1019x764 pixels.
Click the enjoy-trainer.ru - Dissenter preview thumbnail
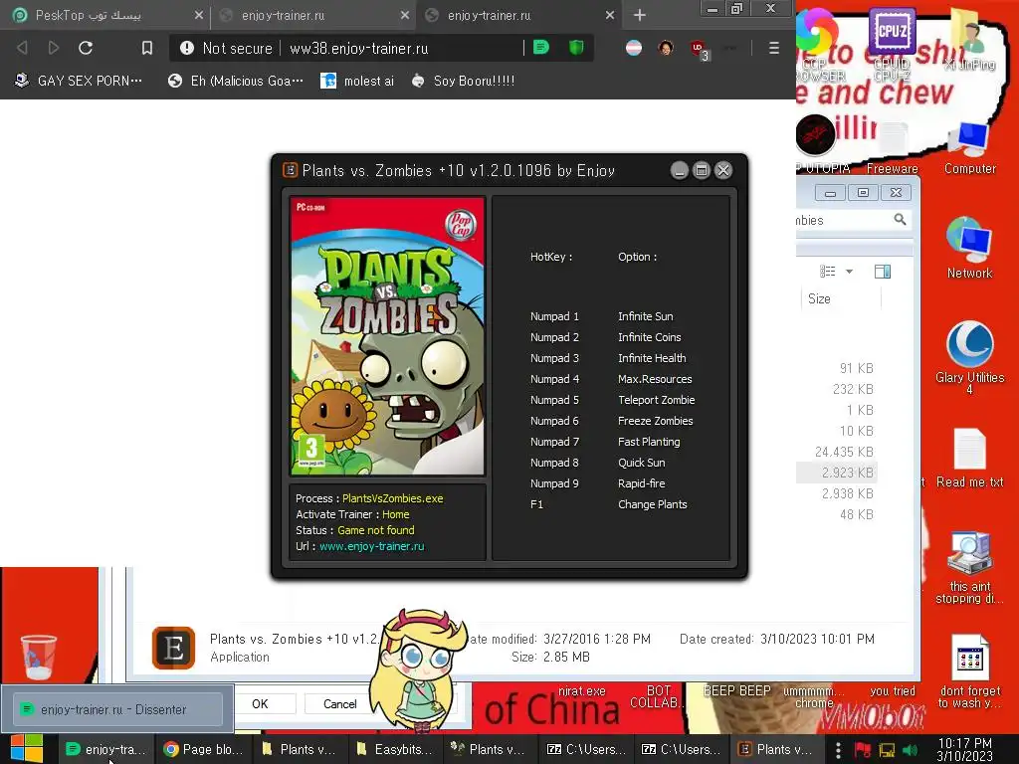(117, 708)
